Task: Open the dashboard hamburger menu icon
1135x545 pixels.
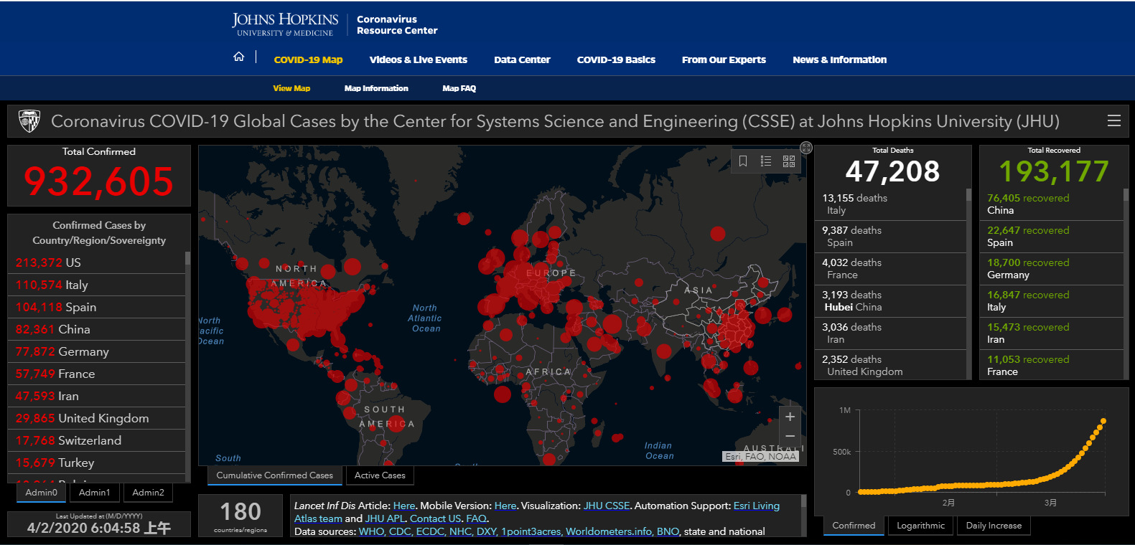Action: (x=1114, y=120)
